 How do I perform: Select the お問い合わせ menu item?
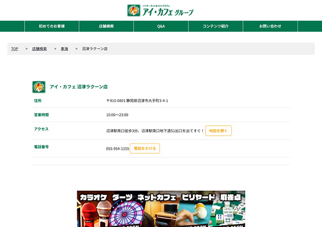270,26
